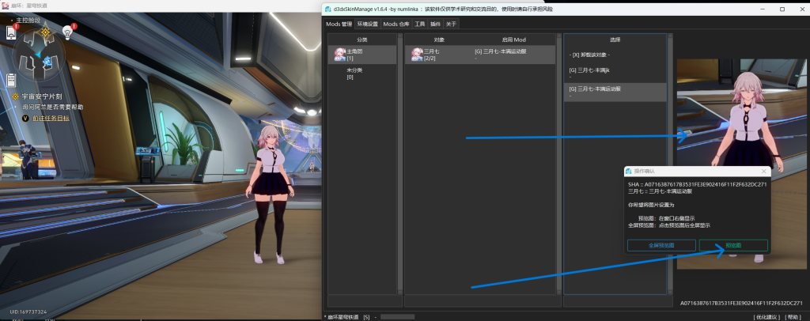Screen dimensions: 810x321
Task: Click the 崩坏星穹铁道 status bar label
Action: point(343,317)
